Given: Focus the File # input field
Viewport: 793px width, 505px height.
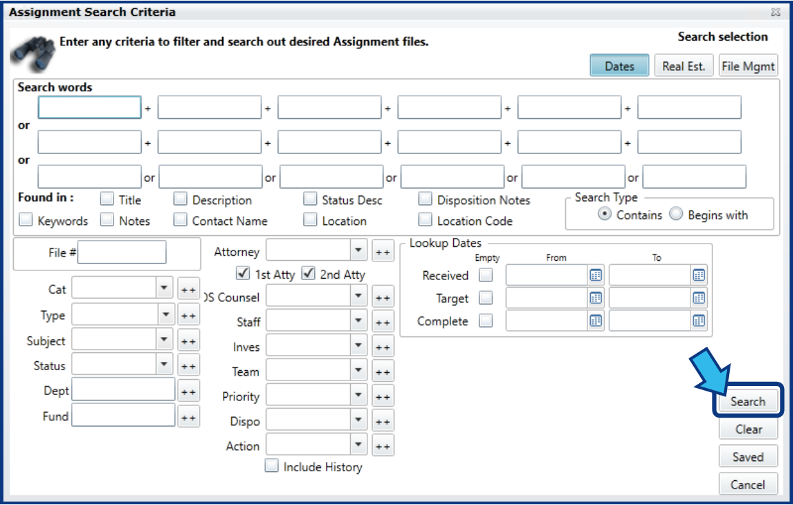Looking at the screenshot, I should tap(121, 252).
